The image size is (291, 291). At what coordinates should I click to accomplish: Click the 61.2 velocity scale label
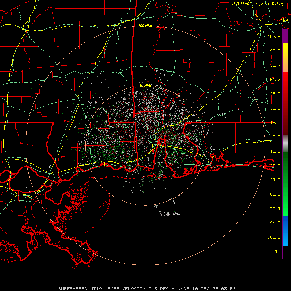275,80
